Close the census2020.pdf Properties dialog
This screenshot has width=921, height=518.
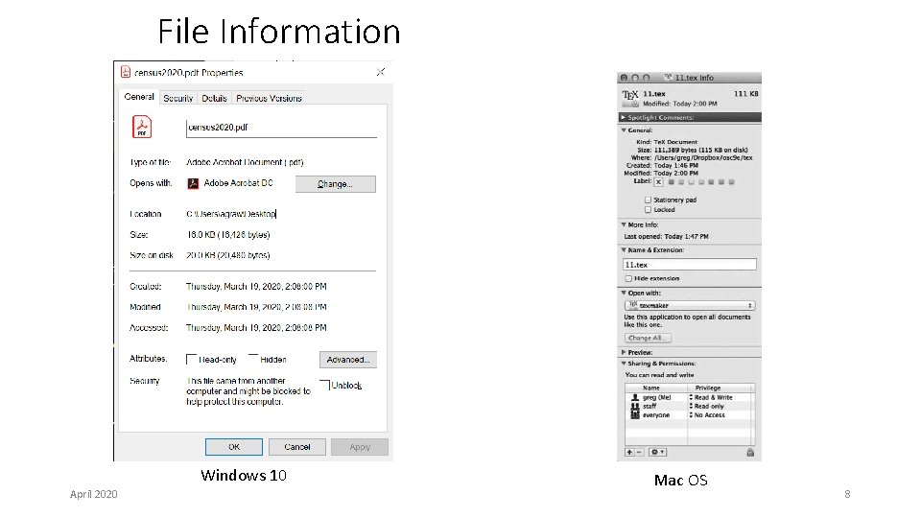pyautogui.click(x=381, y=72)
